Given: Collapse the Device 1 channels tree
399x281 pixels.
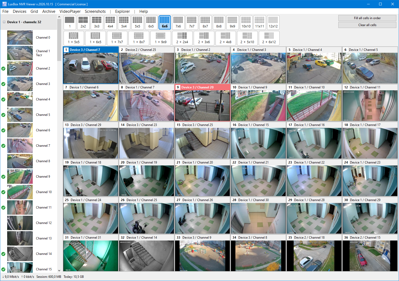Looking at the screenshot, I should [4, 22].
